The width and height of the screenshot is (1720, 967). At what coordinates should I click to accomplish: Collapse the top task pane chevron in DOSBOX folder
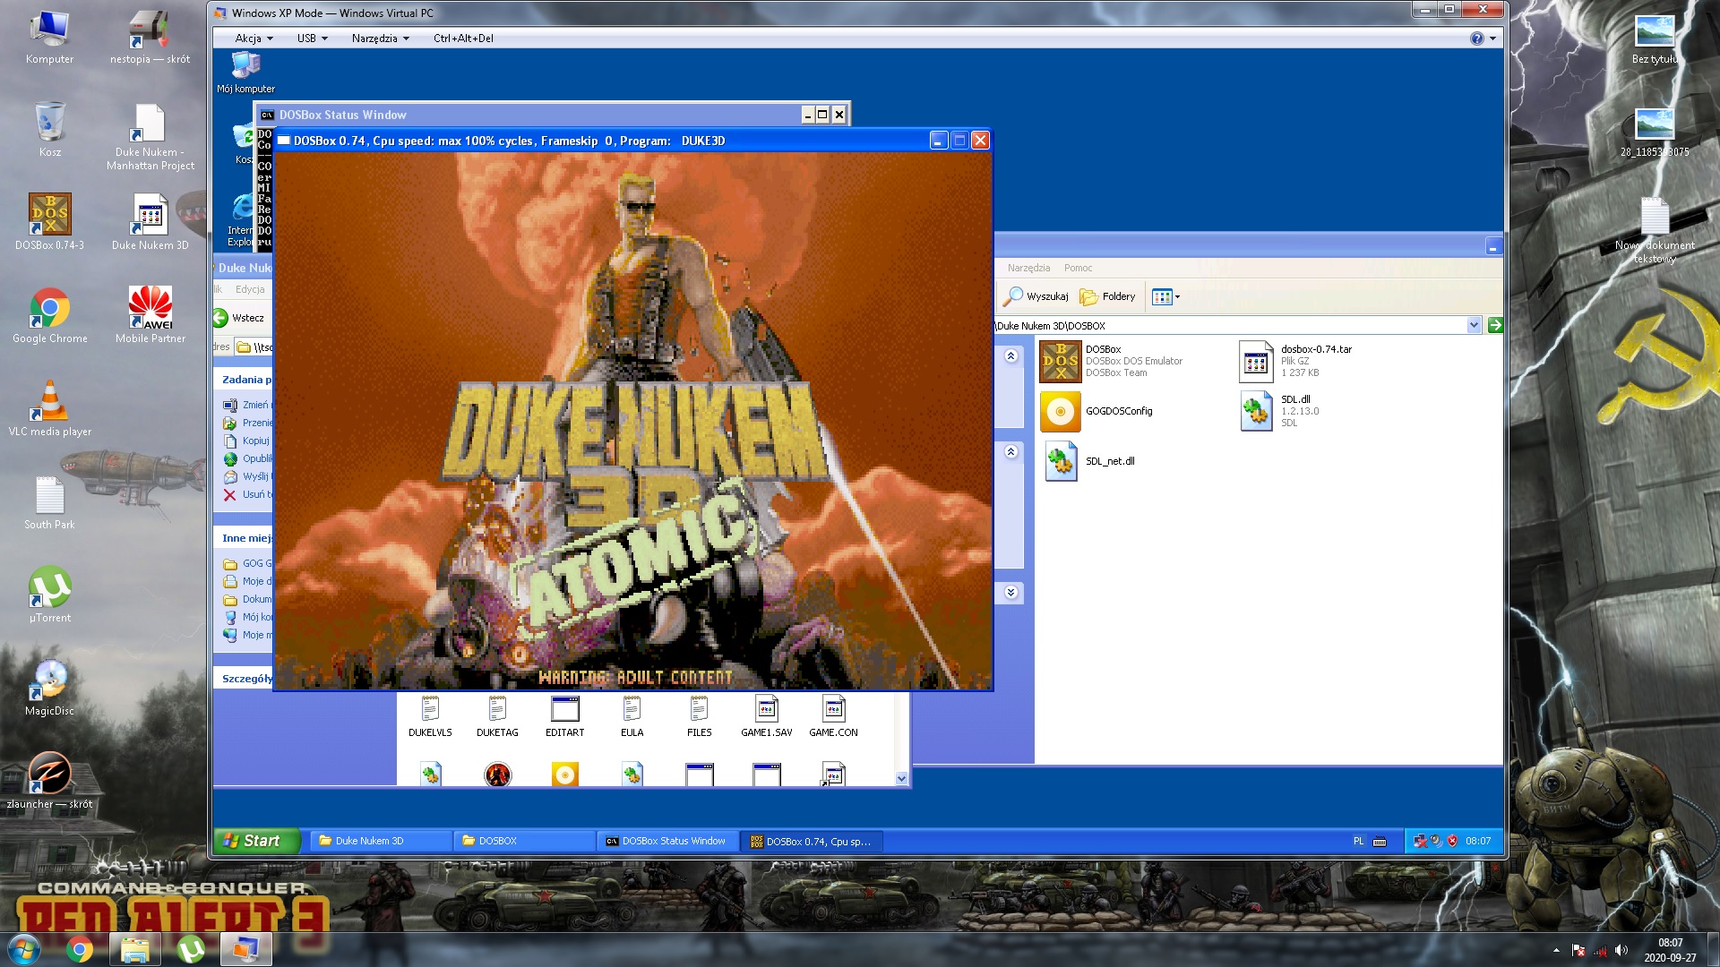[1010, 356]
